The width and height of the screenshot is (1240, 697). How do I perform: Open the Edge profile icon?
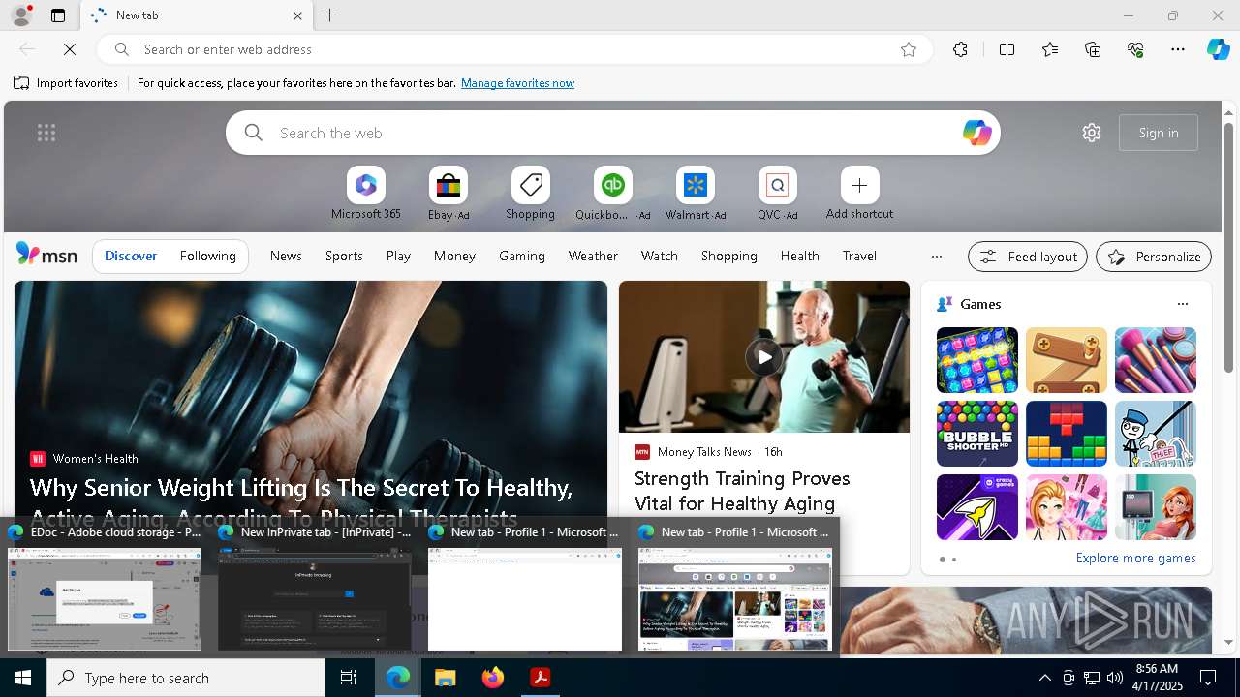[20, 15]
